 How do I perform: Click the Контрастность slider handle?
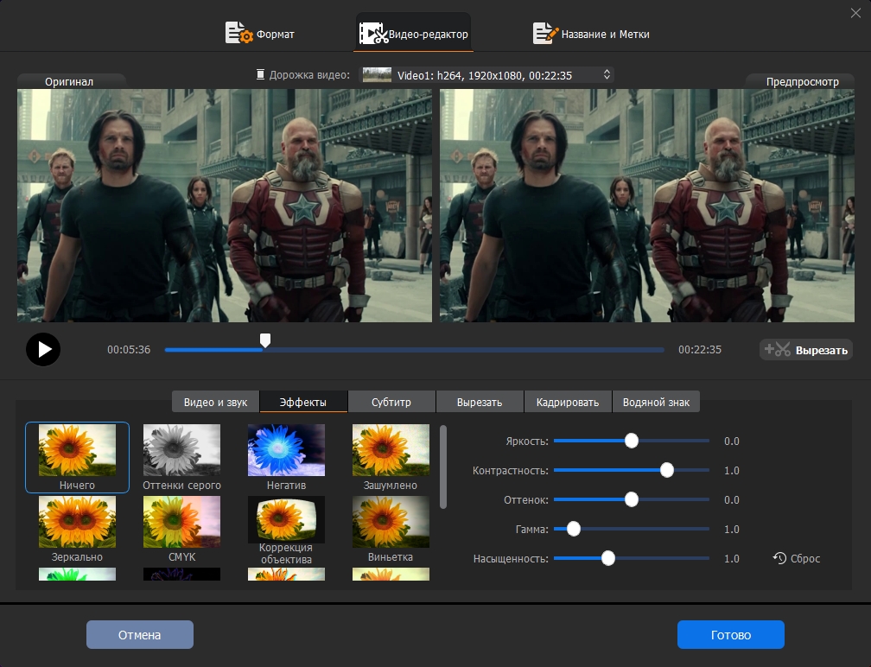point(666,471)
